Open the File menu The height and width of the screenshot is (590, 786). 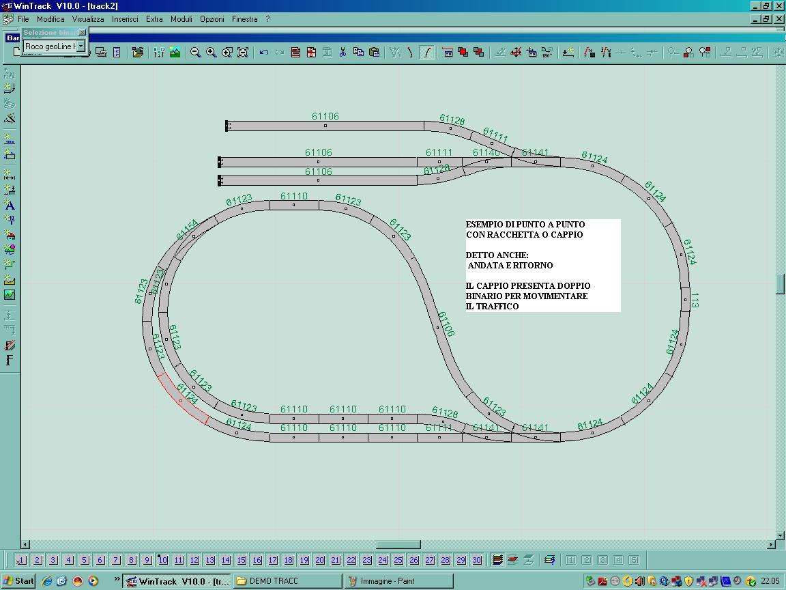23,19
